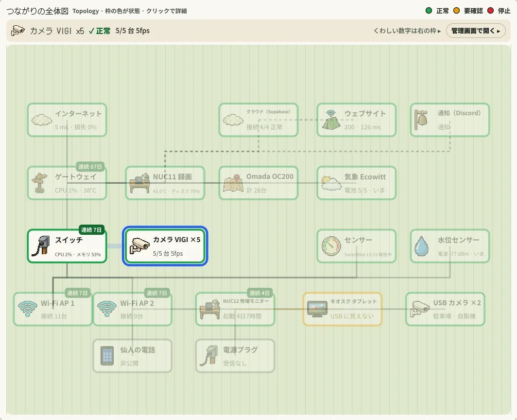Click the USB カメラ ×2 camera icon
This screenshot has width=517, height=420.
420,309
